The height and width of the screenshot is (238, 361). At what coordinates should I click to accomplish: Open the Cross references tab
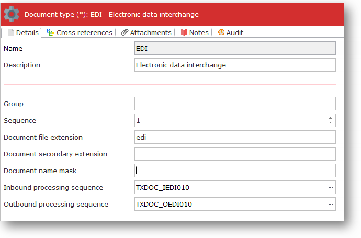84,32
